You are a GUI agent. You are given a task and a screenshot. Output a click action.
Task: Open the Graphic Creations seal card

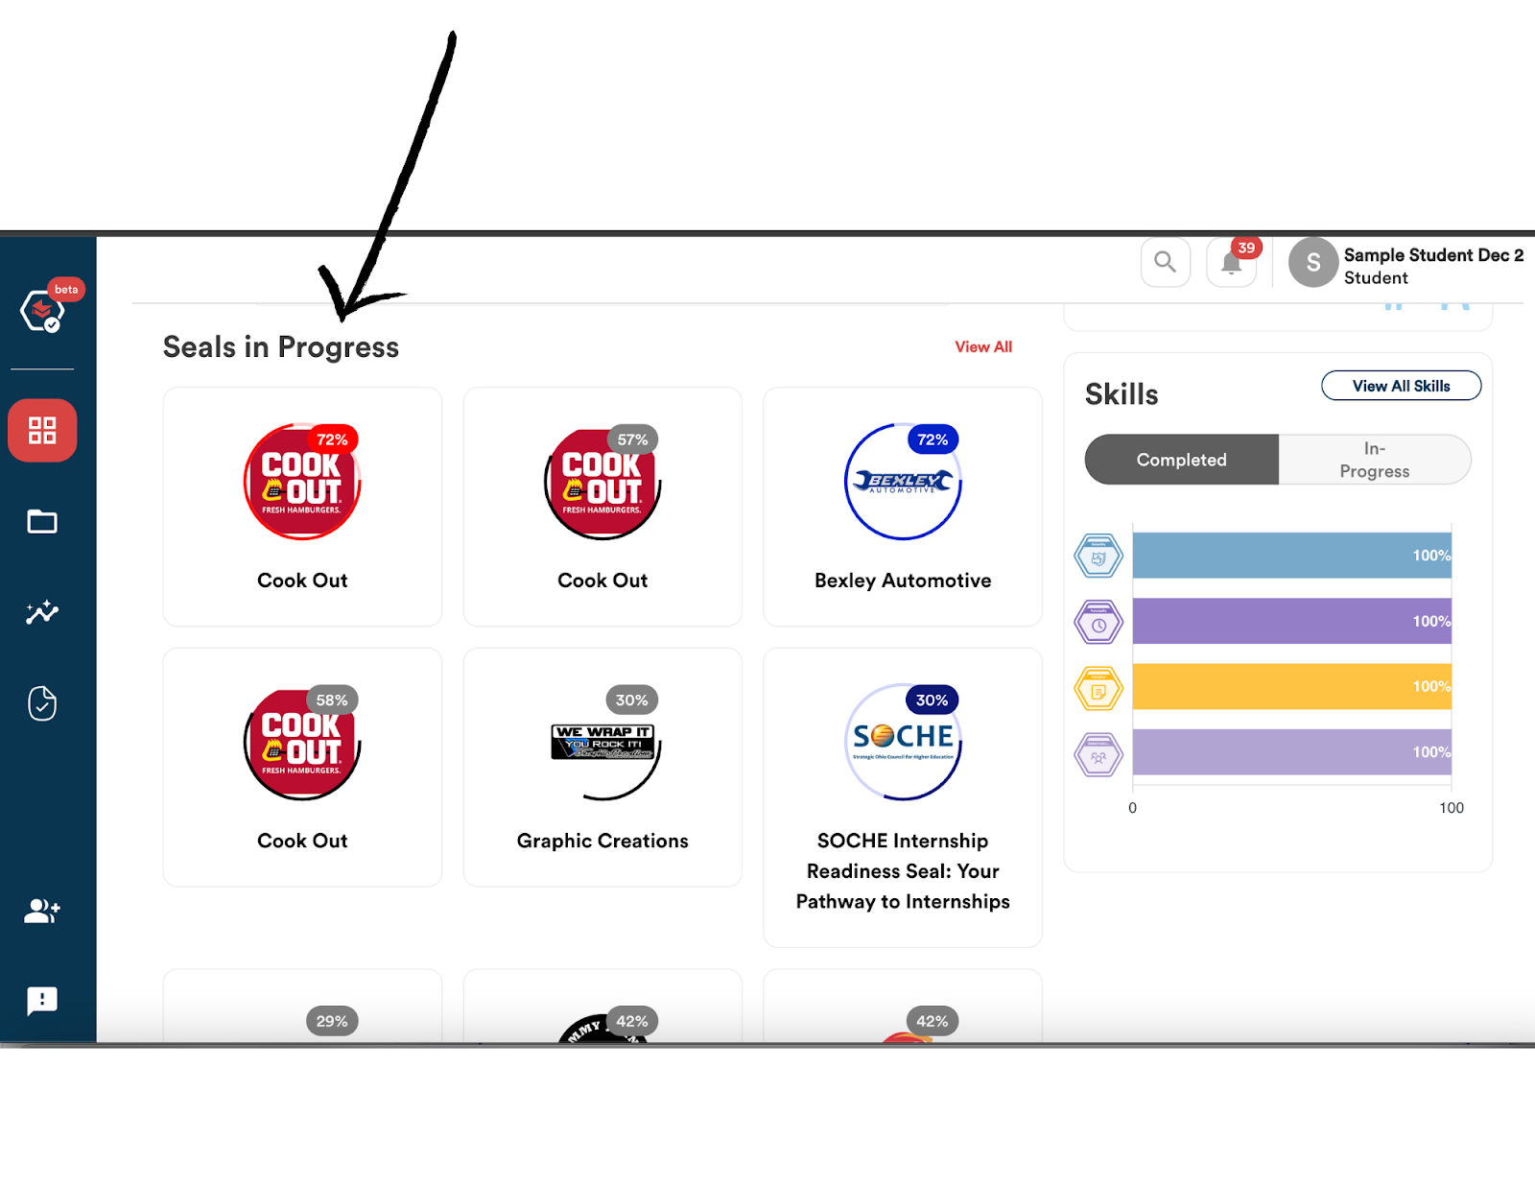pos(602,768)
